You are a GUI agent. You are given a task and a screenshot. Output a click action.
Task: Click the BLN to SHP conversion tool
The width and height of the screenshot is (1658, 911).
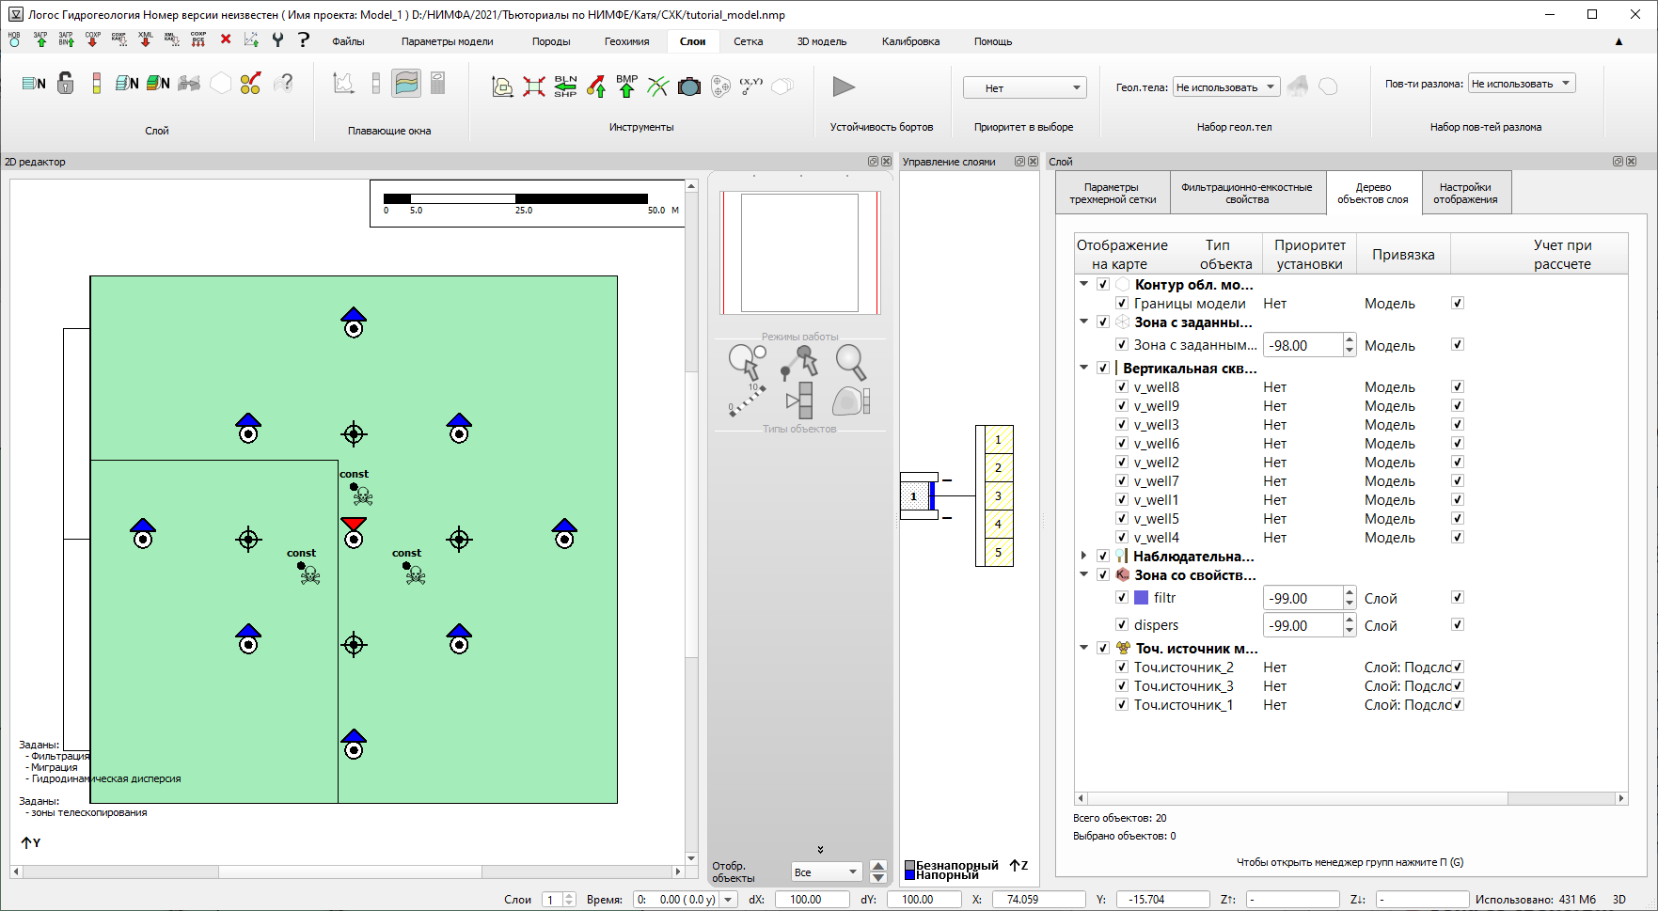565,86
